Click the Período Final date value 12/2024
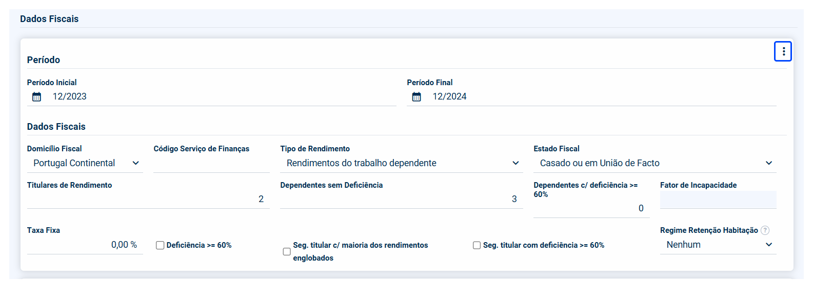813x297 pixels. coord(449,96)
